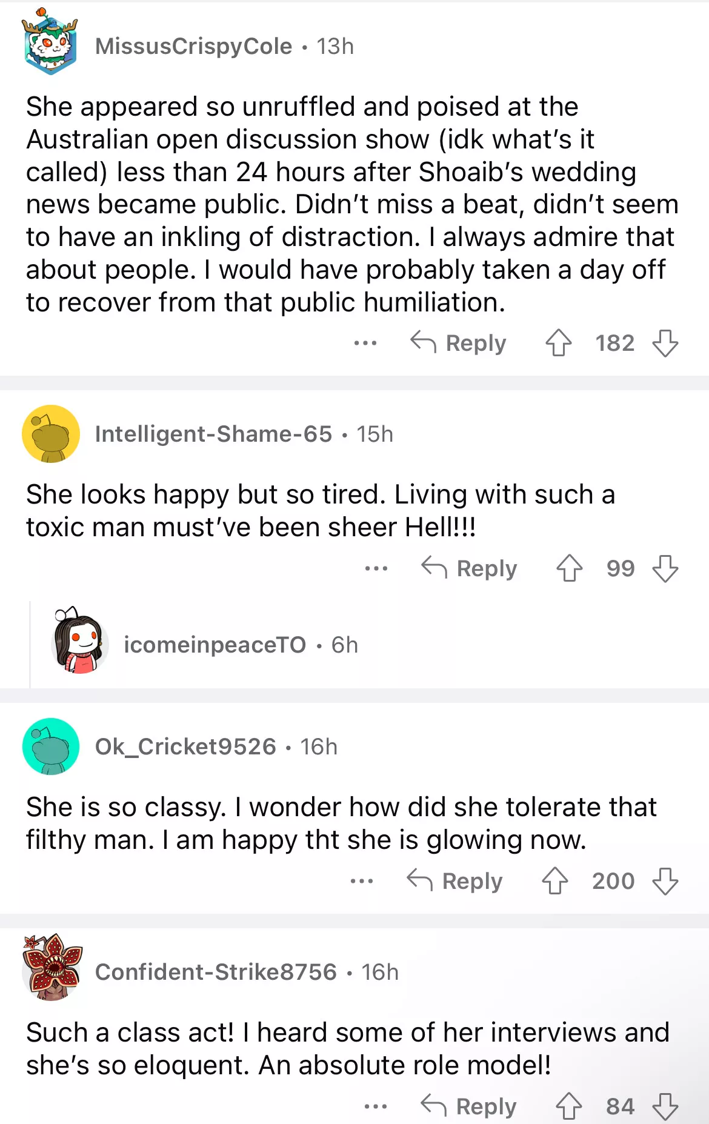Reply to Intelligent-Shame-65's comment
709x1124 pixels.
point(470,568)
